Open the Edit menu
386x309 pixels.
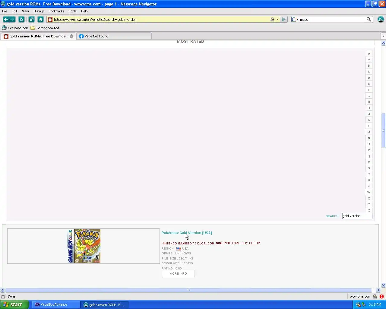(14, 11)
